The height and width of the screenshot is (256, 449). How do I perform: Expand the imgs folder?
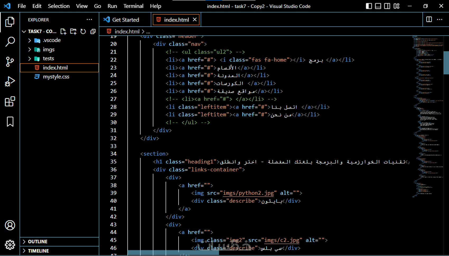(30, 49)
